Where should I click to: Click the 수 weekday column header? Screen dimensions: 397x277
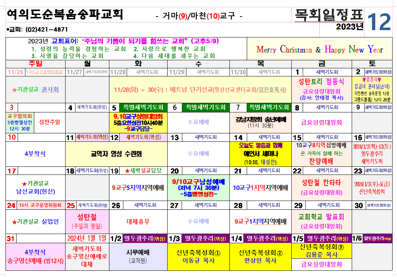pos(198,64)
